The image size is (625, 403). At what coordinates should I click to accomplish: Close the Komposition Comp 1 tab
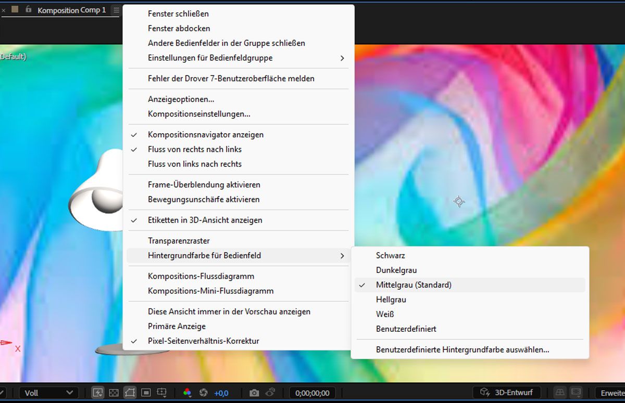pos(3,10)
